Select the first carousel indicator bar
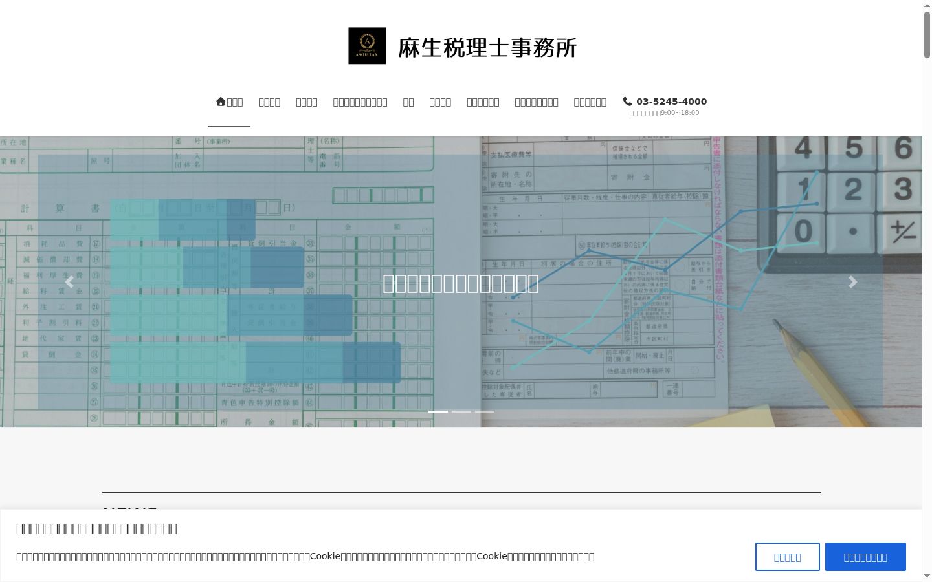The height and width of the screenshot is (582, 932). pos(438,411)
